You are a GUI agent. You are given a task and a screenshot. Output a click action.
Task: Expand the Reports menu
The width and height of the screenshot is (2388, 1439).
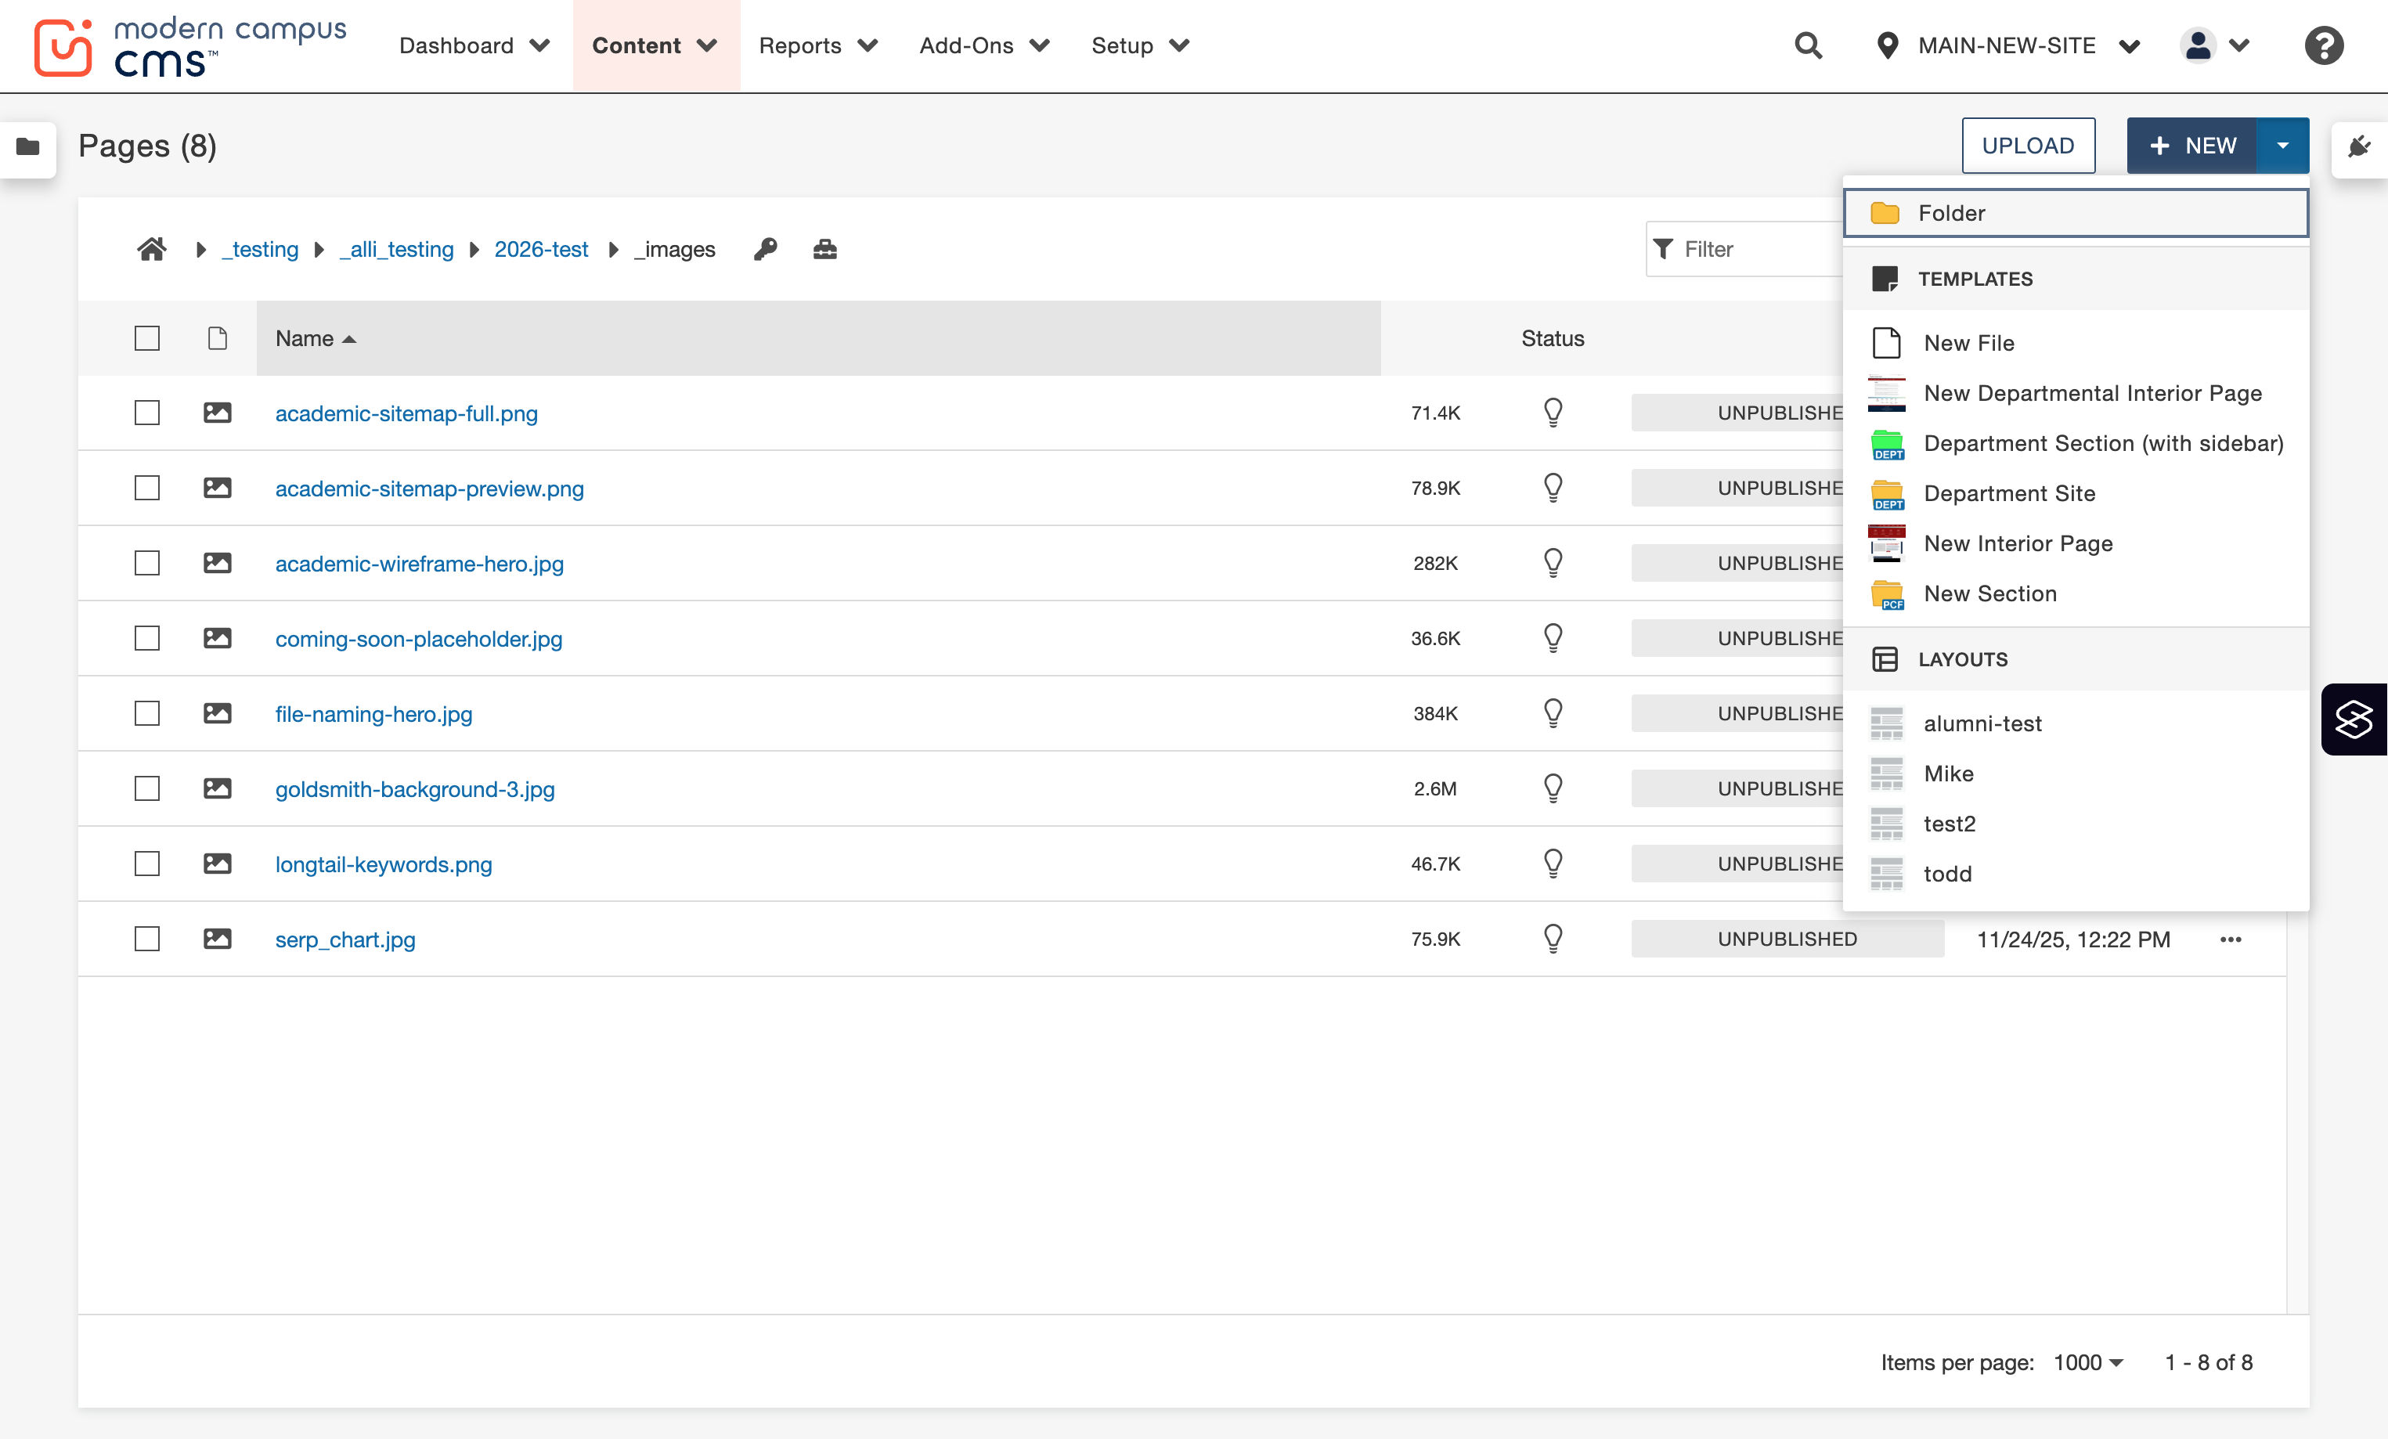(x=818, y=45)
